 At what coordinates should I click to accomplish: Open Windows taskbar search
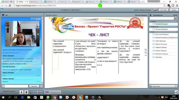10,97
